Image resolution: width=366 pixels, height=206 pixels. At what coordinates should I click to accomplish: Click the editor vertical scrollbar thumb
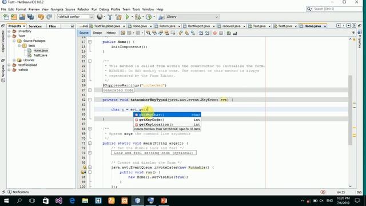pyautogui.click(x=350, y=110)
